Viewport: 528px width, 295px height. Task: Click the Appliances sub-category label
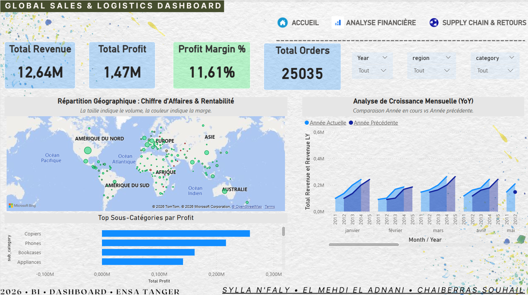[29, 262]
